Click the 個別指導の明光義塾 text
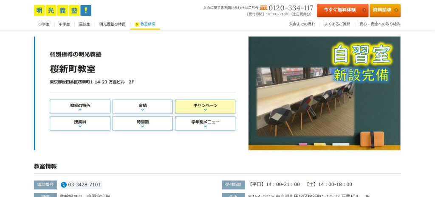Screen dimensions: 435x197 (76, 55)
